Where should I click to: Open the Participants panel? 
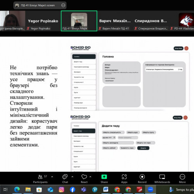(x=40, y=179)
